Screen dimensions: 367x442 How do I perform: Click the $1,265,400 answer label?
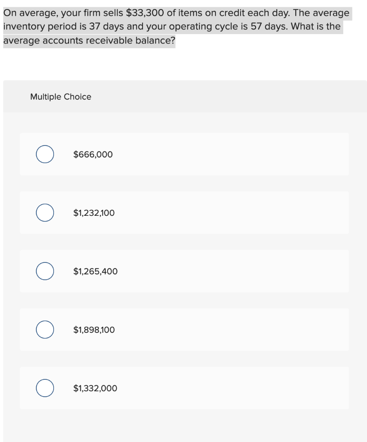pyautogui.click(x=95, y=271)
